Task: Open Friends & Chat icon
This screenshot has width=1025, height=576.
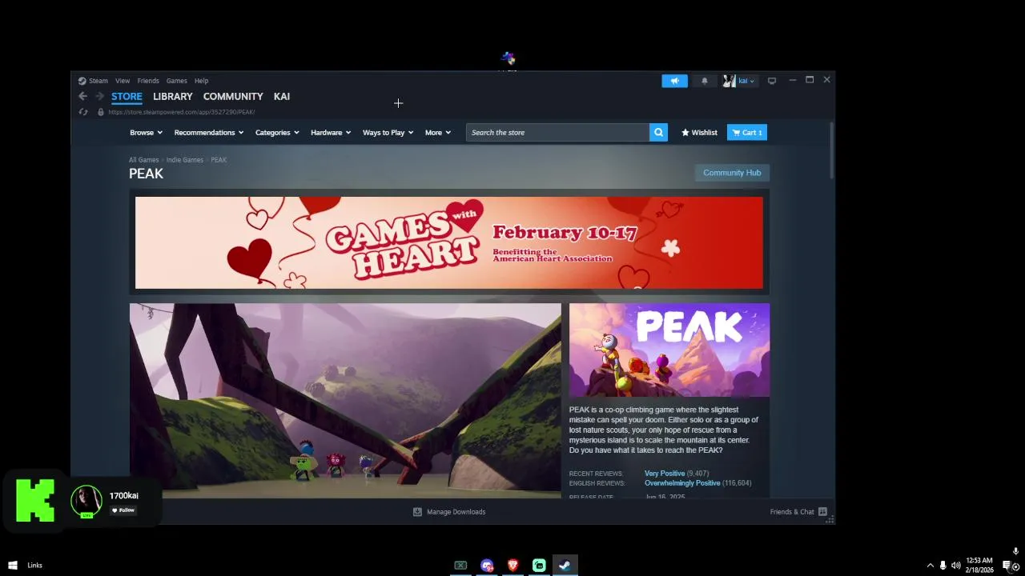Action: click(822, 512)
